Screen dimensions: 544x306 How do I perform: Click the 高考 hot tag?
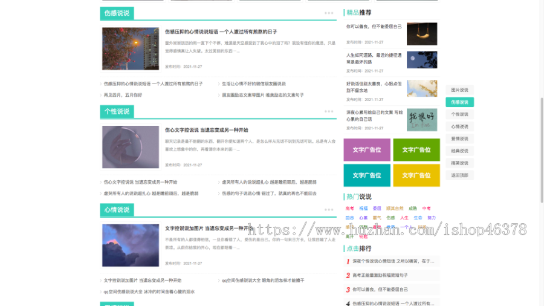click(x=350, y=209)
